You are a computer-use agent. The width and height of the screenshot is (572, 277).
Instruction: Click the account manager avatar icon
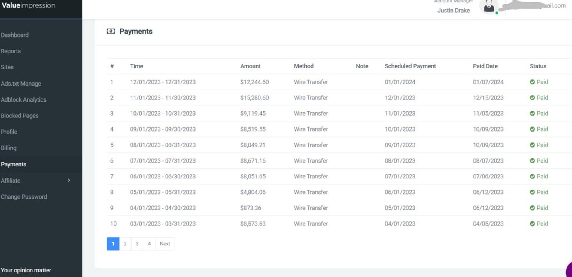coord(489,7)
